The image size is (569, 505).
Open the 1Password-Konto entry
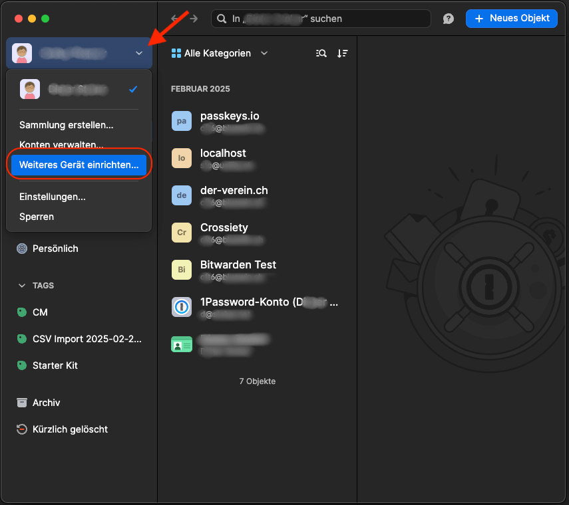click(x=258, y=307)
